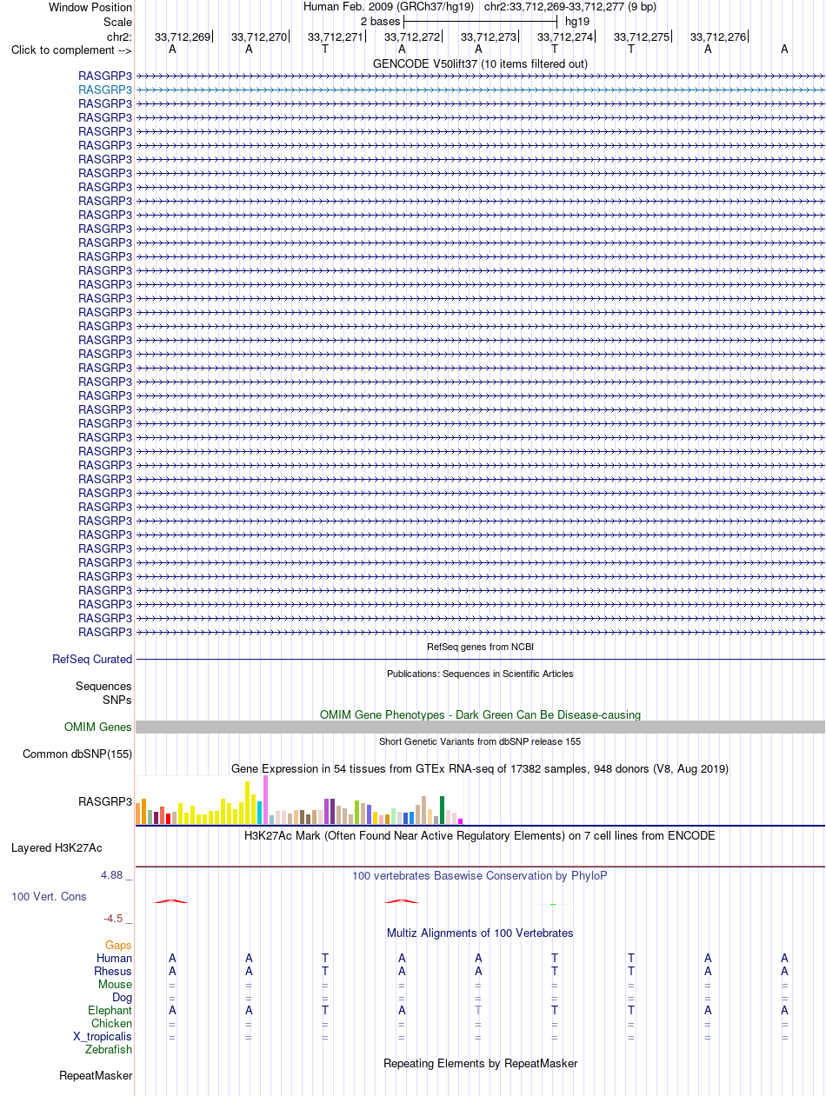Click the blue RefSeq Curated intron line
The height and width of the screenshot is (1096, 826).
(480, 660)
